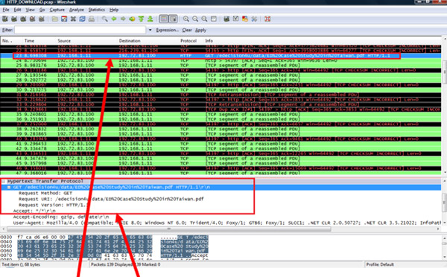
Task: Edit capture filters icon
Action: click(226, 19)
